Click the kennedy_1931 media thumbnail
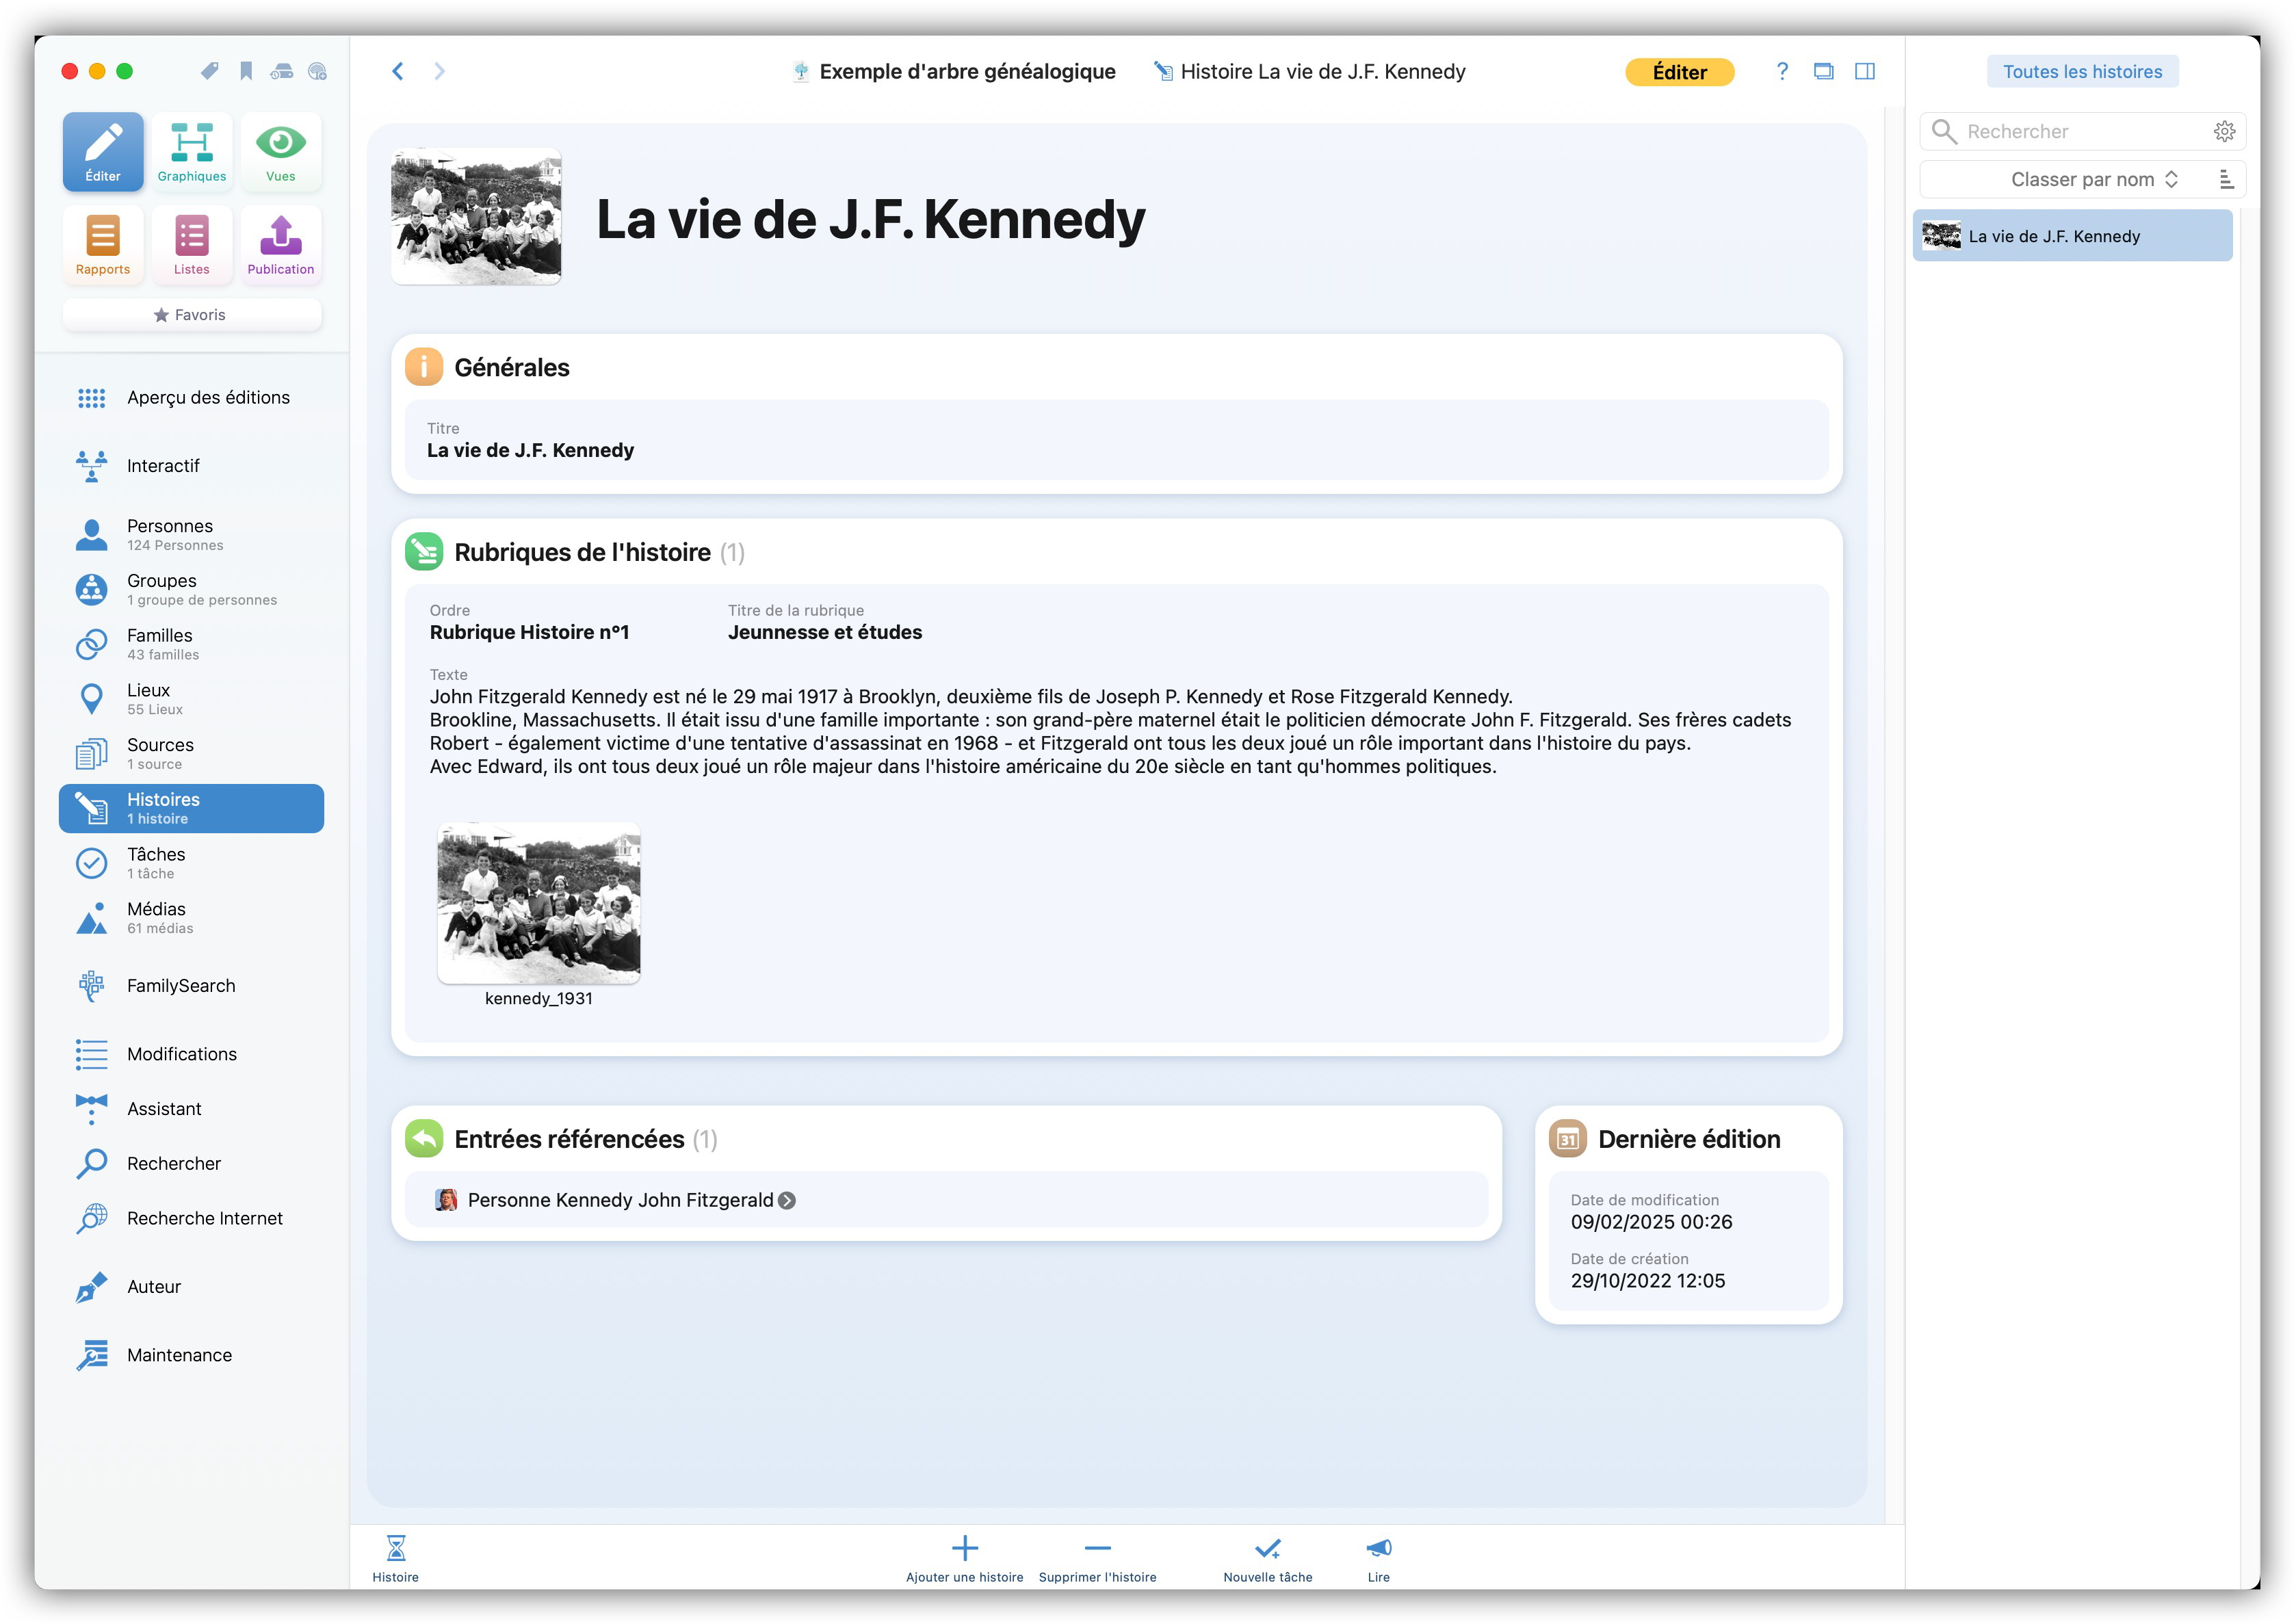The width and height of the screenshot is (2296, 1624). tap(539, 904)
